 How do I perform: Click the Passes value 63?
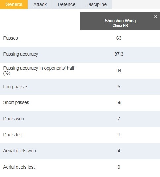click(119, 38)
